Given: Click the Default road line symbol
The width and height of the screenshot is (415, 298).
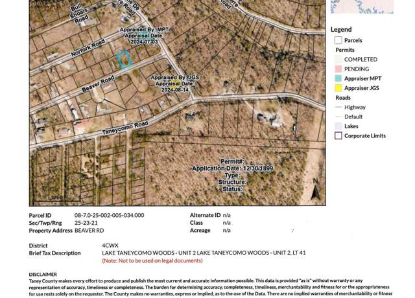Looking at the screenshot, I should tap(338, 117).
